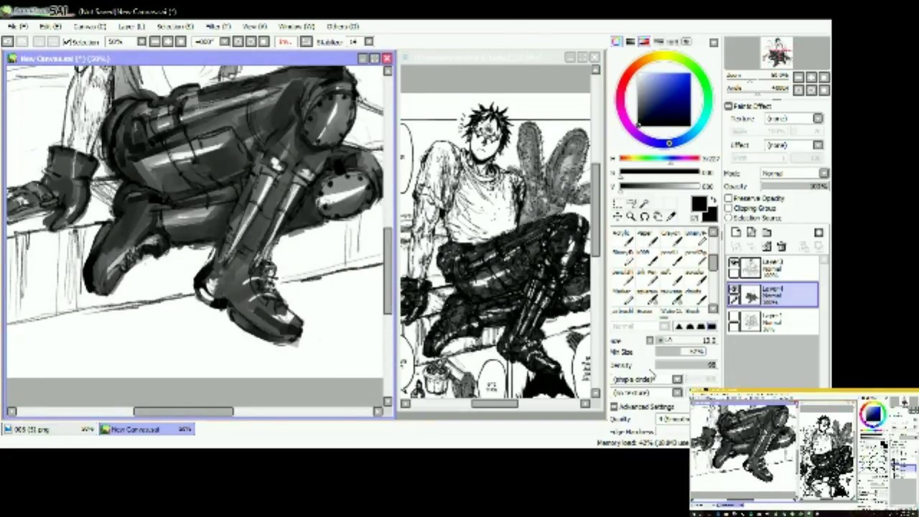Show the color wheel panel icon
Image resolution: width=919 pixels, height=517 pixels.
[617, 42]
